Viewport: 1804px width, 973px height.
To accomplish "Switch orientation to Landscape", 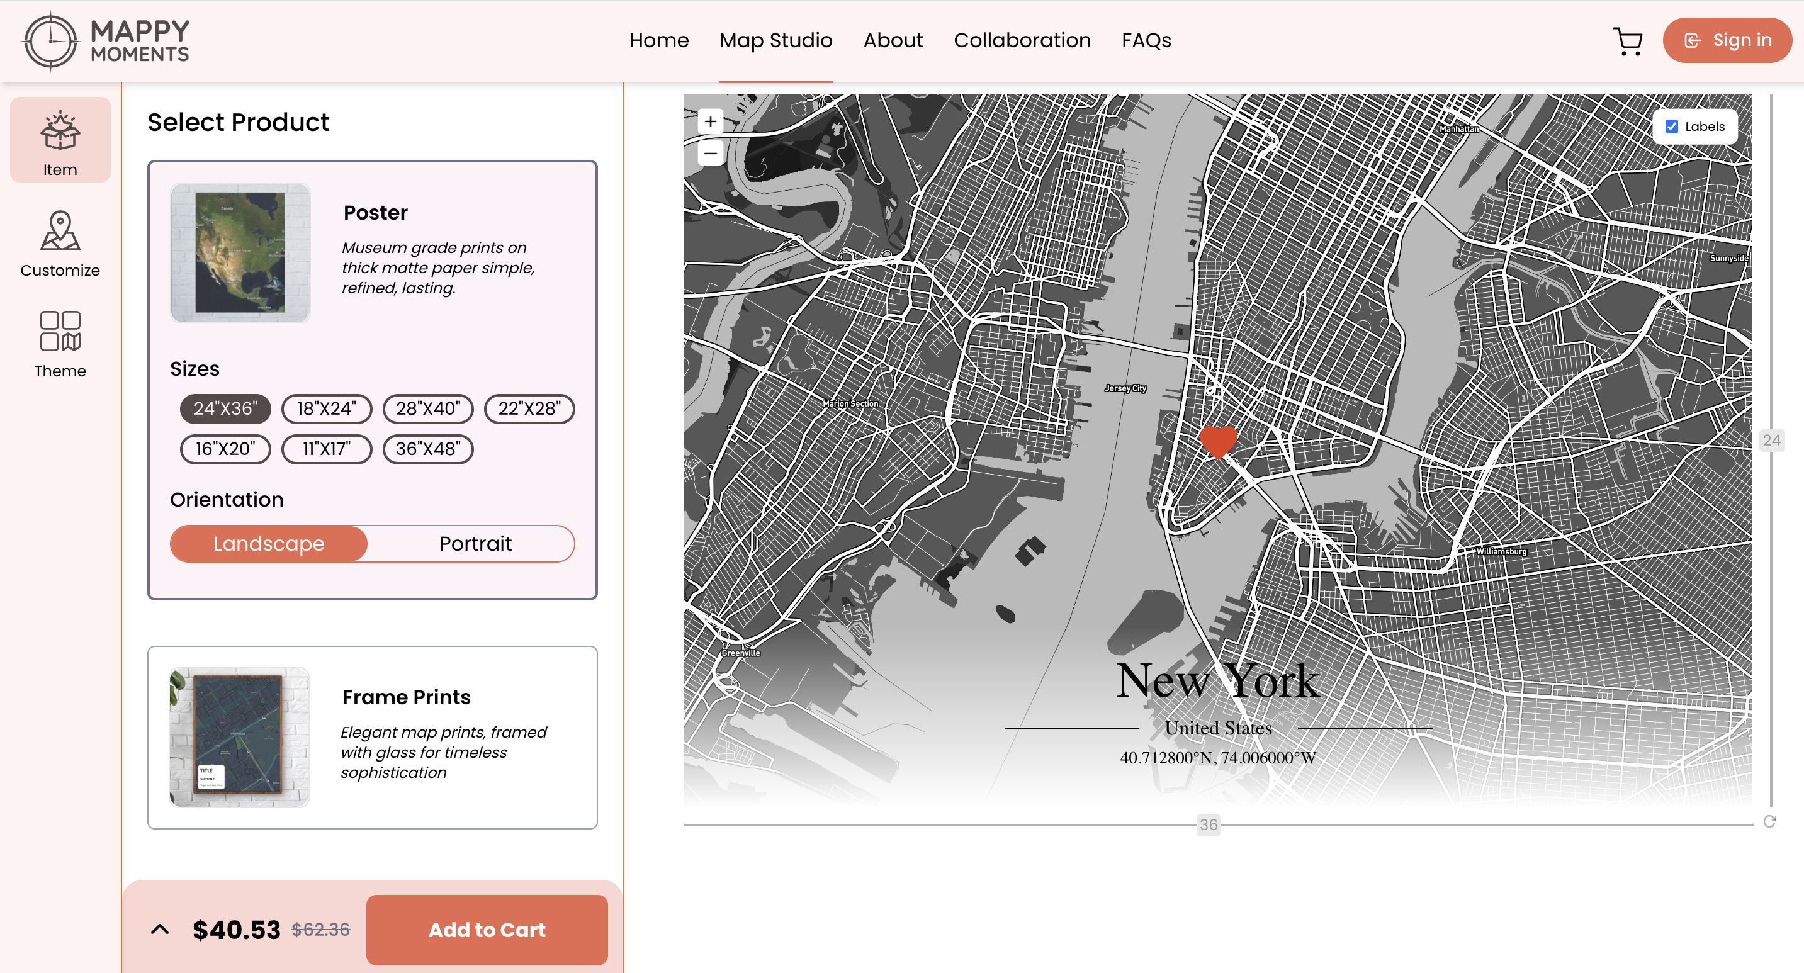I will (269, 544).
